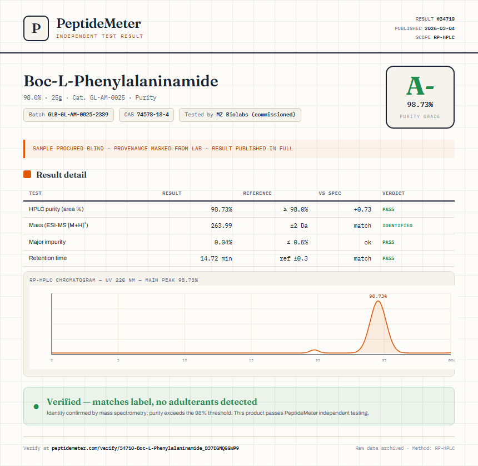Click the +0.73 vs spec cell
The width and height of the screenshot is (478, 466).
coord(362,209)
